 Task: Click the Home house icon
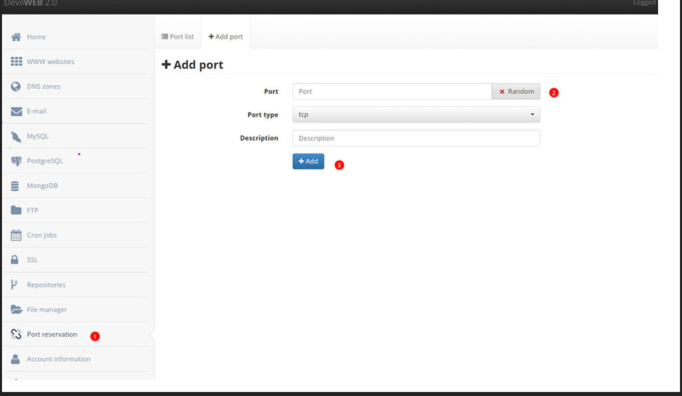(x=16, y=37)
